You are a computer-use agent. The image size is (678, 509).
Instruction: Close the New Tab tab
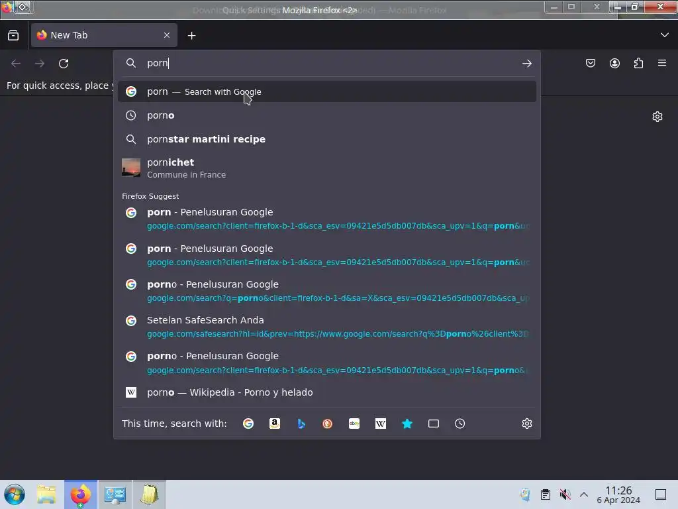167,35
